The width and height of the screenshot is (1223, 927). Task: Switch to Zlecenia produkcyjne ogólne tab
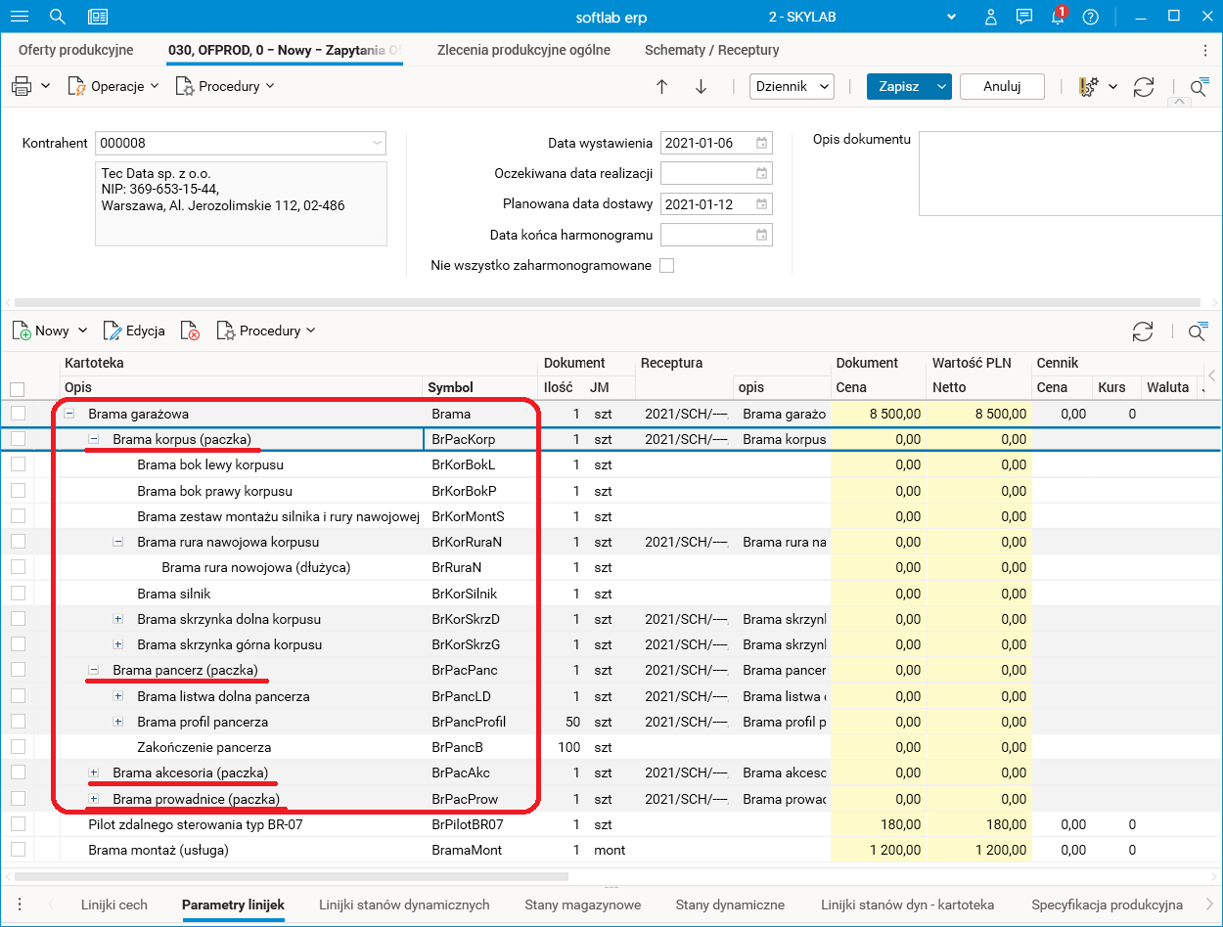pyautogui.click(x=523, y=50)
